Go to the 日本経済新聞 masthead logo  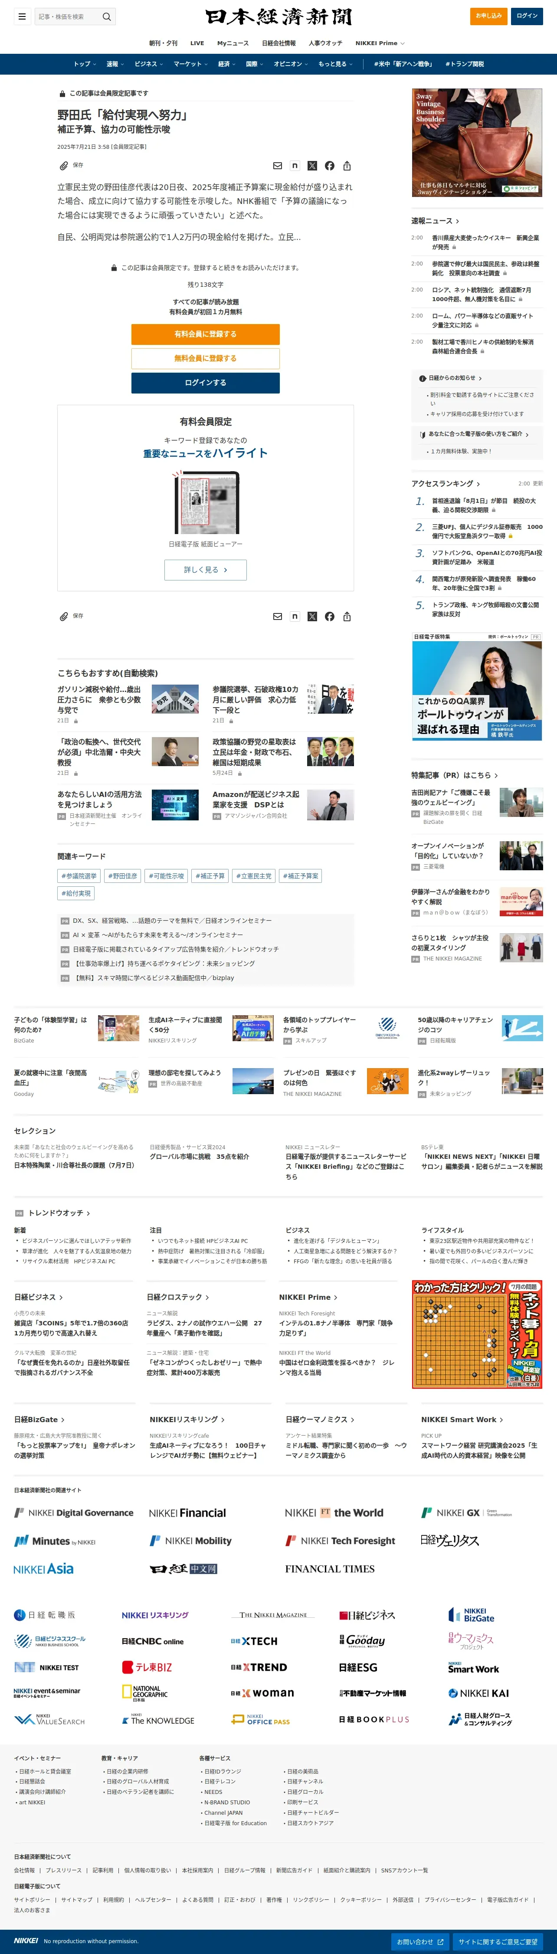(x=278, y=16)
